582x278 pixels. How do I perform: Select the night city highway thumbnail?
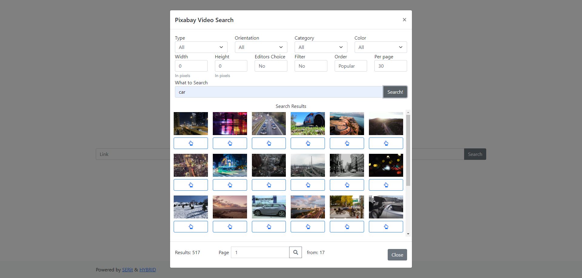191,124
